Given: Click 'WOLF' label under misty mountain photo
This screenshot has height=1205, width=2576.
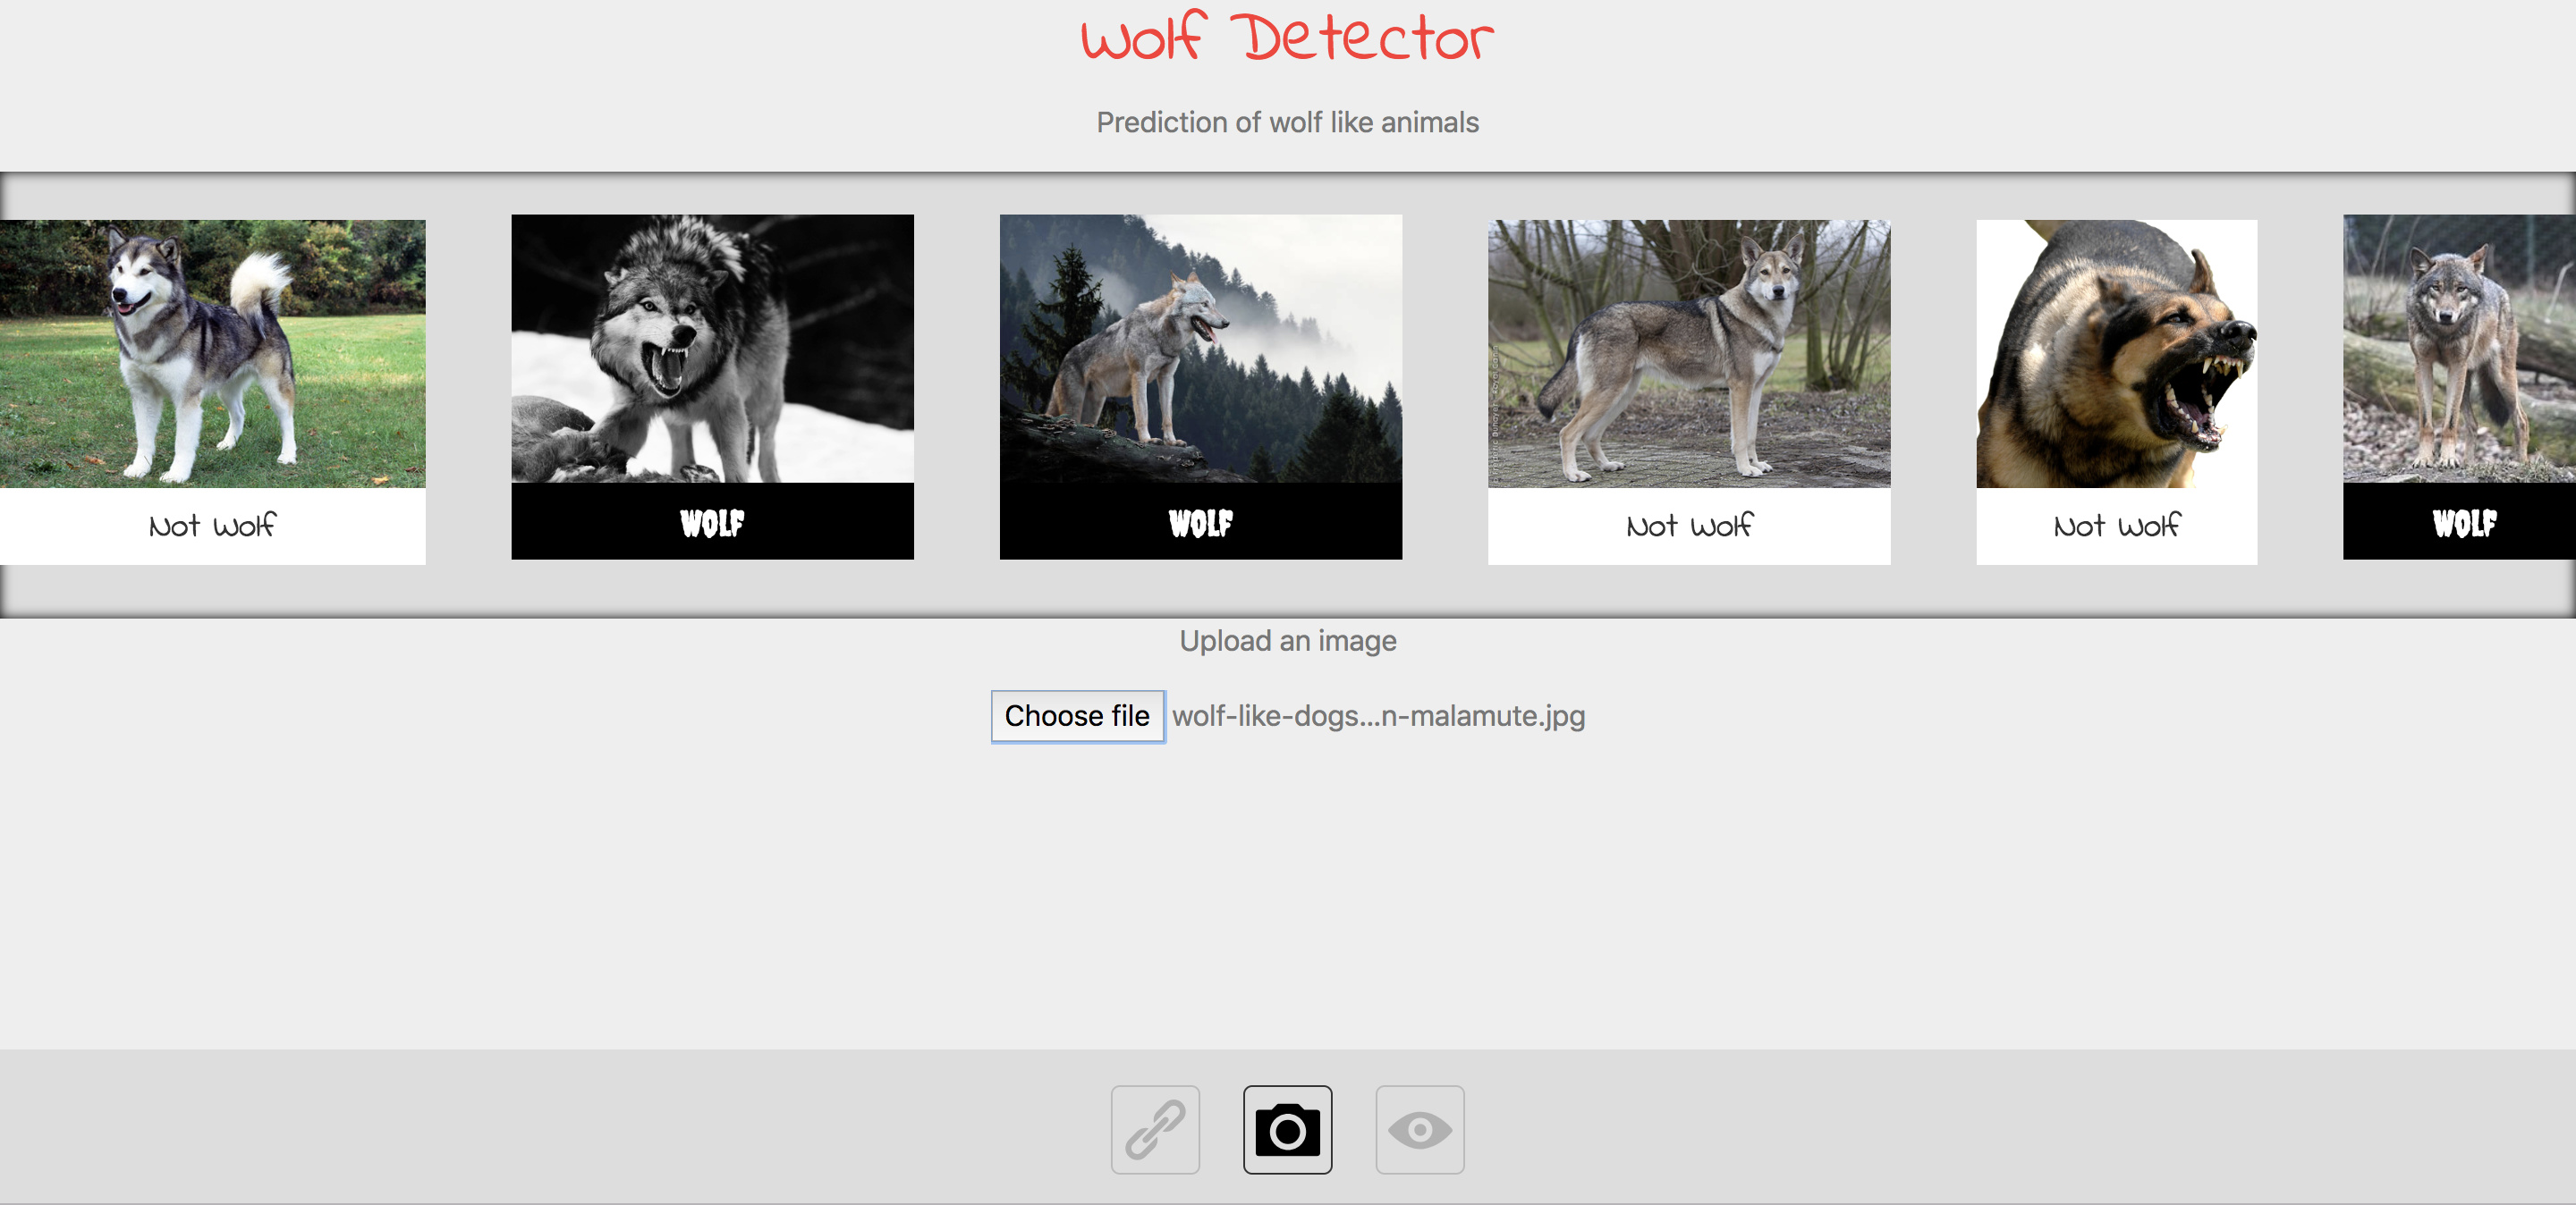Looking at the screenshot, I should (1200, 523).
